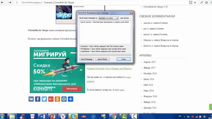Image resolution: width=212 pixels, height=119 pixels.
Task: Open Yandex Browser from the taskbar
Action: point(63,116)
